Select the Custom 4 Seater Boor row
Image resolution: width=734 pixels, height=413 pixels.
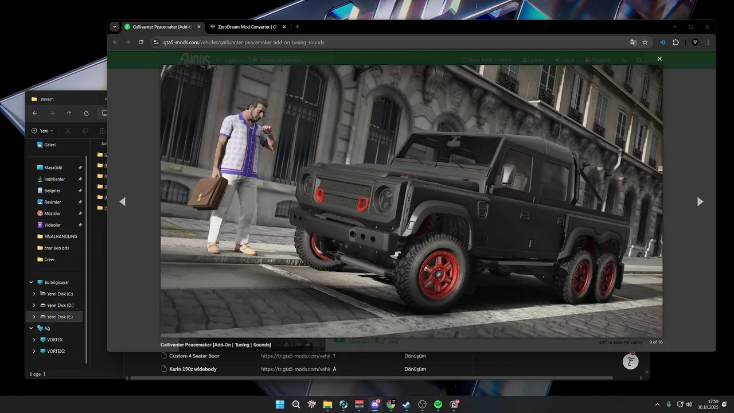coord(386,356)
